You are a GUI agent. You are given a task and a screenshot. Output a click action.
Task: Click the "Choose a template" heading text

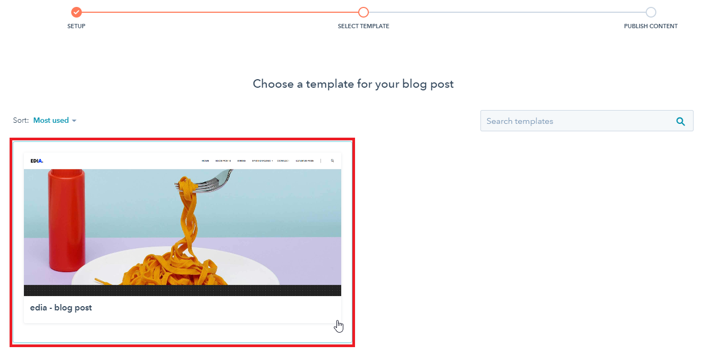353,84
